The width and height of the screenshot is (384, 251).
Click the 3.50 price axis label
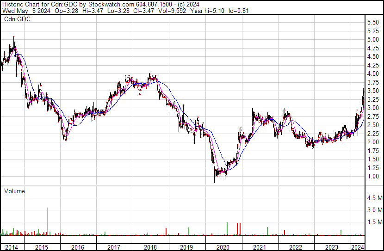point(373,91)
